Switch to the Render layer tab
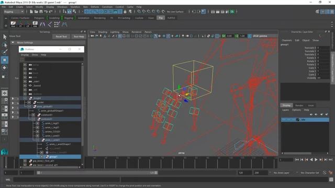Image resolution: width=335 pixels, height=188 pixels. point(299,105)
